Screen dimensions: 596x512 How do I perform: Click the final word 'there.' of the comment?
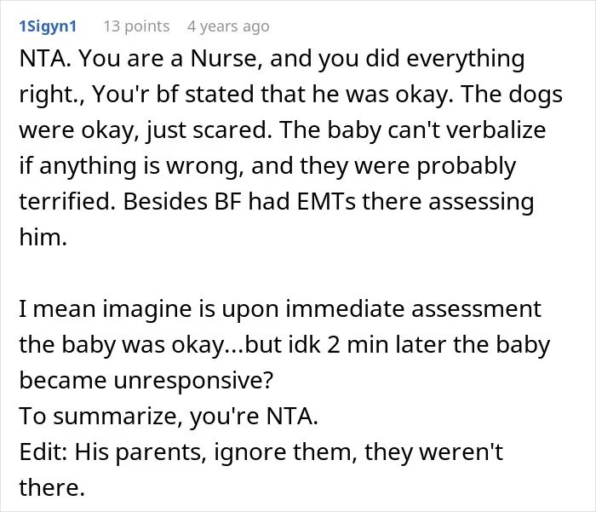tap(52, 487)
